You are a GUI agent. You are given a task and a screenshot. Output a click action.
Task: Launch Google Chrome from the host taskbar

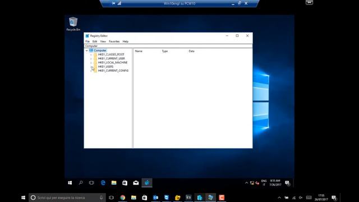coord(123,198)
